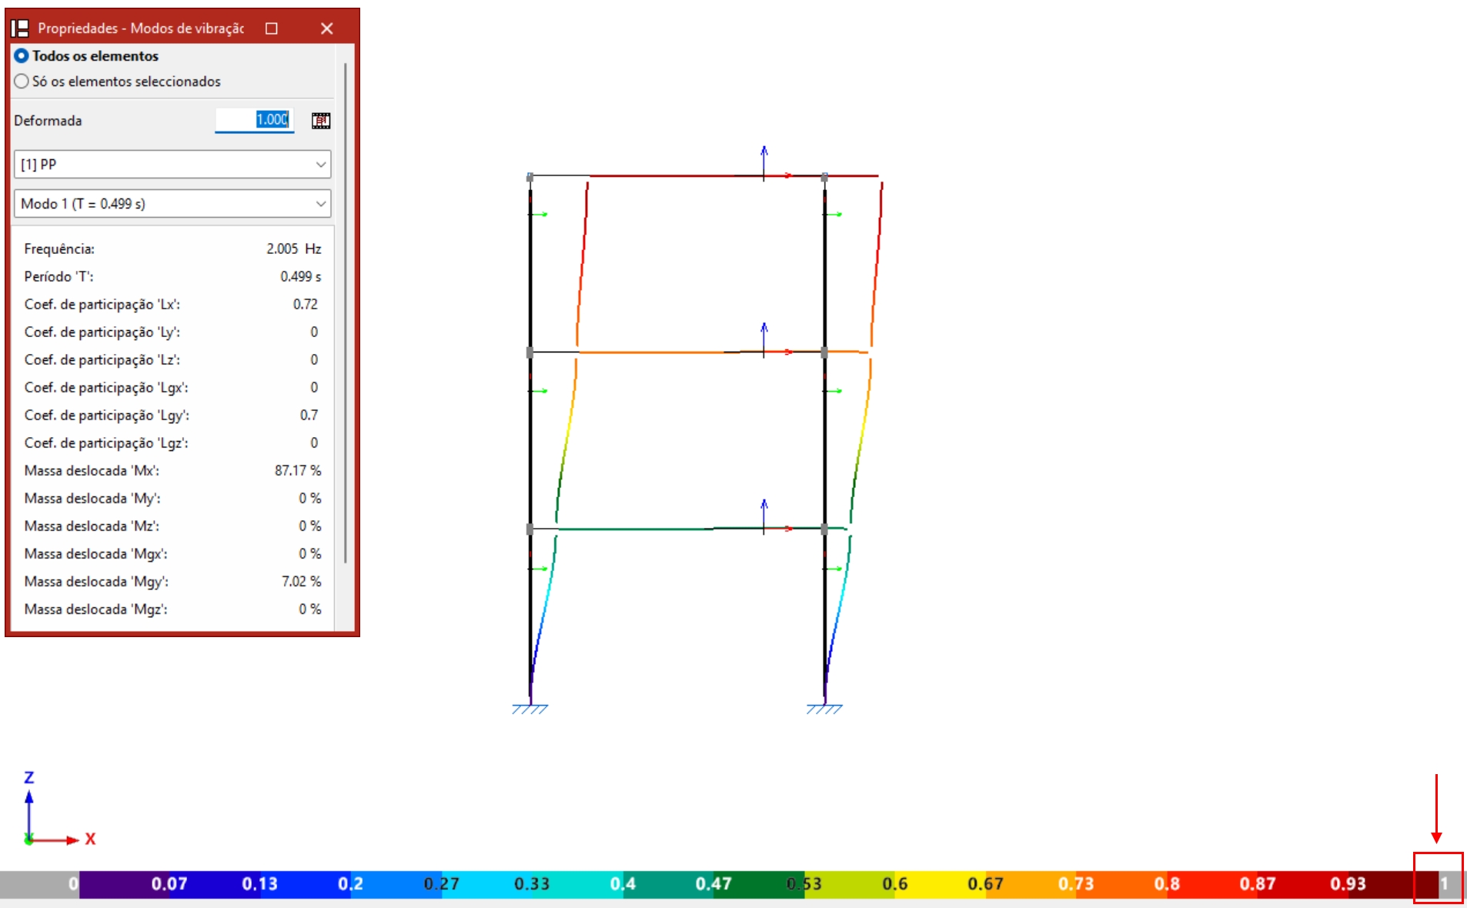Image resolution: width=1467 pixels, height=908 pixels.
Task: Click the 0.33 cyan color scale segment
Action: (488, 884)
